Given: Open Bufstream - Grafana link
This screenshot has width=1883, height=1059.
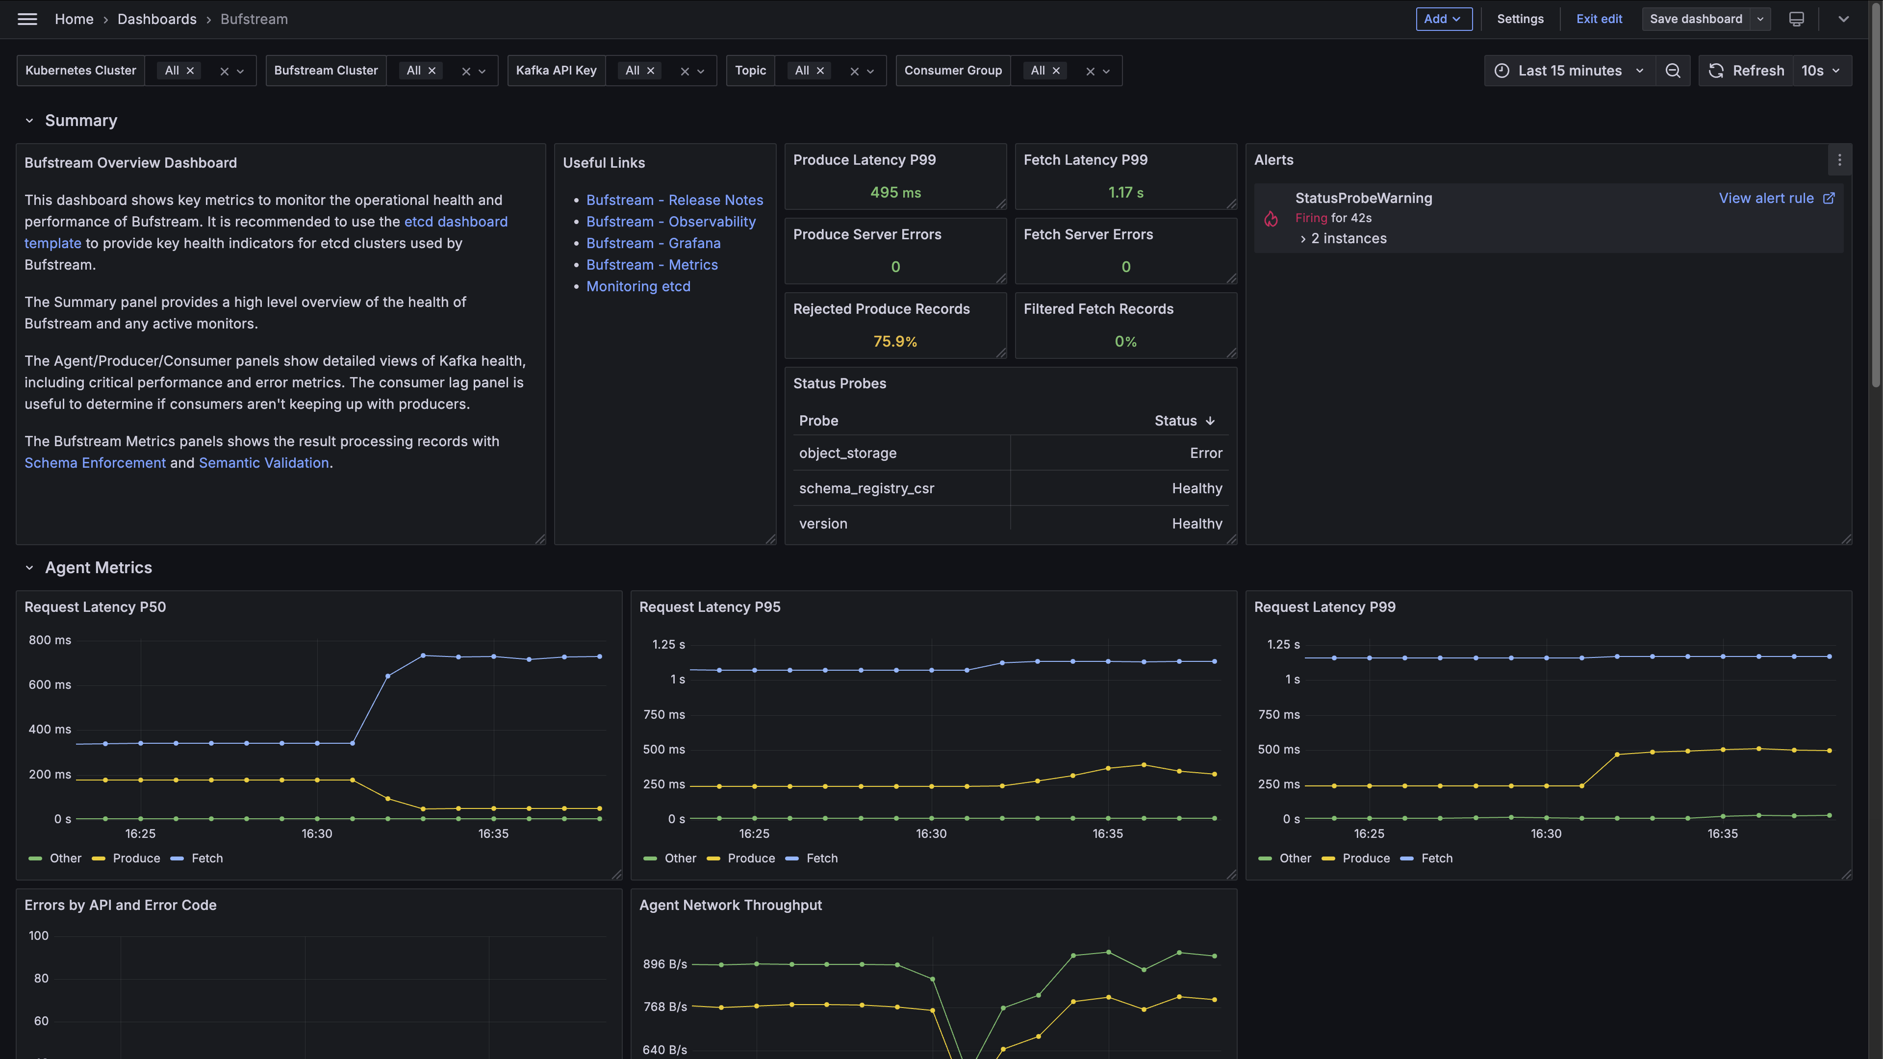Looking at the screenshot, I should (x=654, y=243).
